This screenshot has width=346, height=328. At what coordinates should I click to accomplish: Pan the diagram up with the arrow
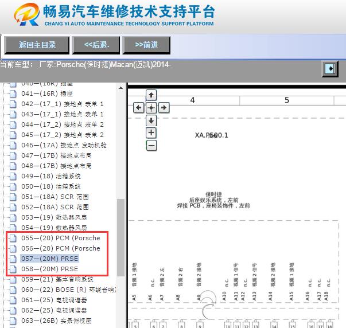click(151, 95)
